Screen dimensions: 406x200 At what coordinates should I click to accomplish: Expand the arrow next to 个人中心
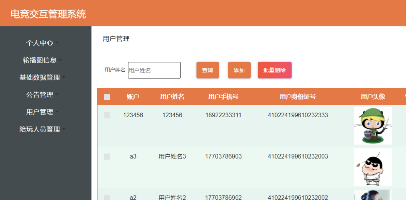pos(57,43)
